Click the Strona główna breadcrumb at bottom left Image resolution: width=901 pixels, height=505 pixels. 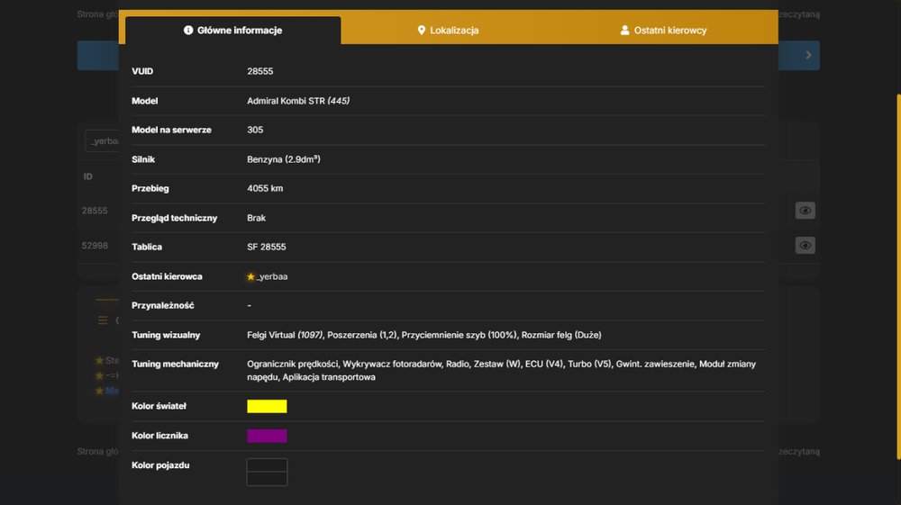coord(97,452)
